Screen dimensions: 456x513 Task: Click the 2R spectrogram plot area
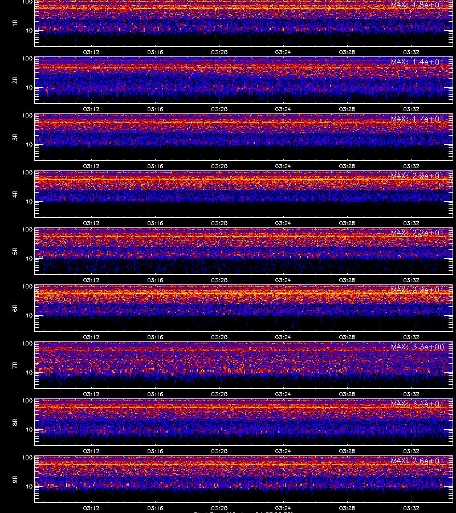point(244,80)
